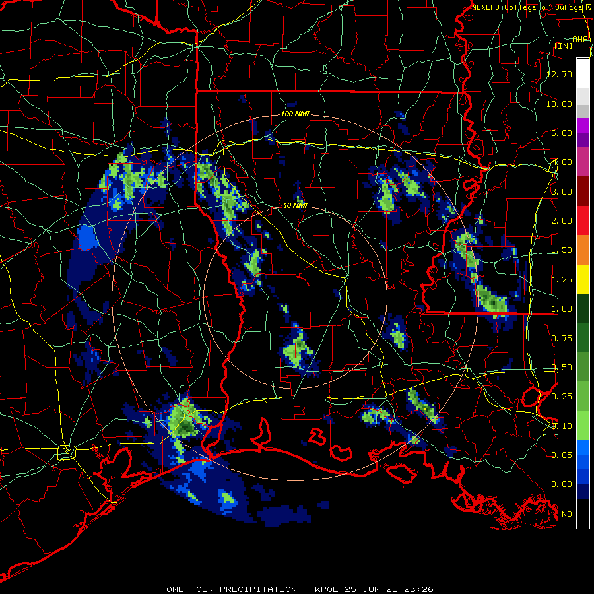Click the 1.50 legend value
The image size is (594, 594).
[562, 250]
